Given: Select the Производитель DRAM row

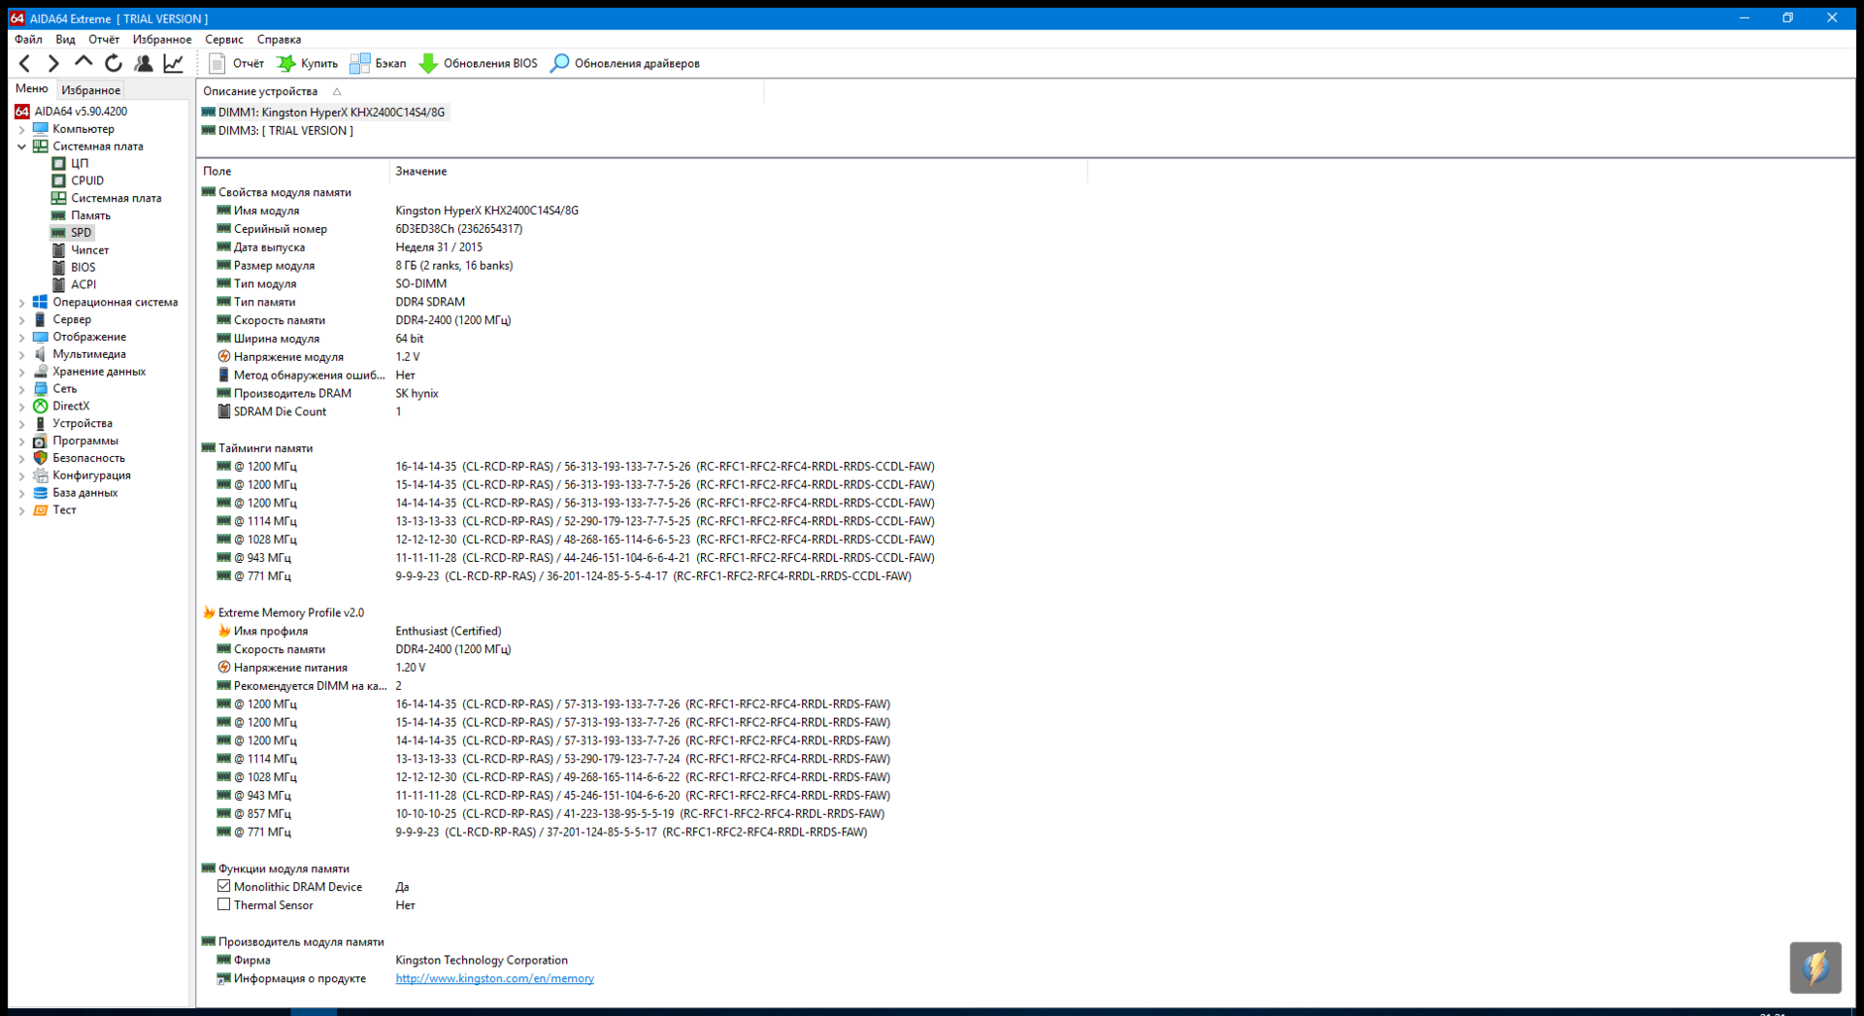Looking at the screenshot, I should pos(327,394).
